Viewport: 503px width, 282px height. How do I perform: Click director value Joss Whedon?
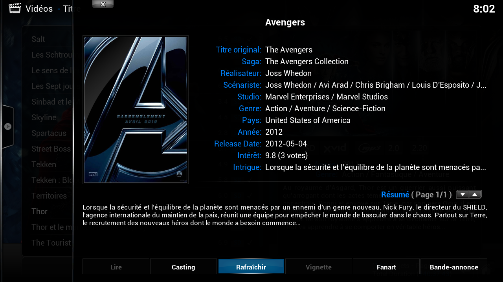[288, 73]
